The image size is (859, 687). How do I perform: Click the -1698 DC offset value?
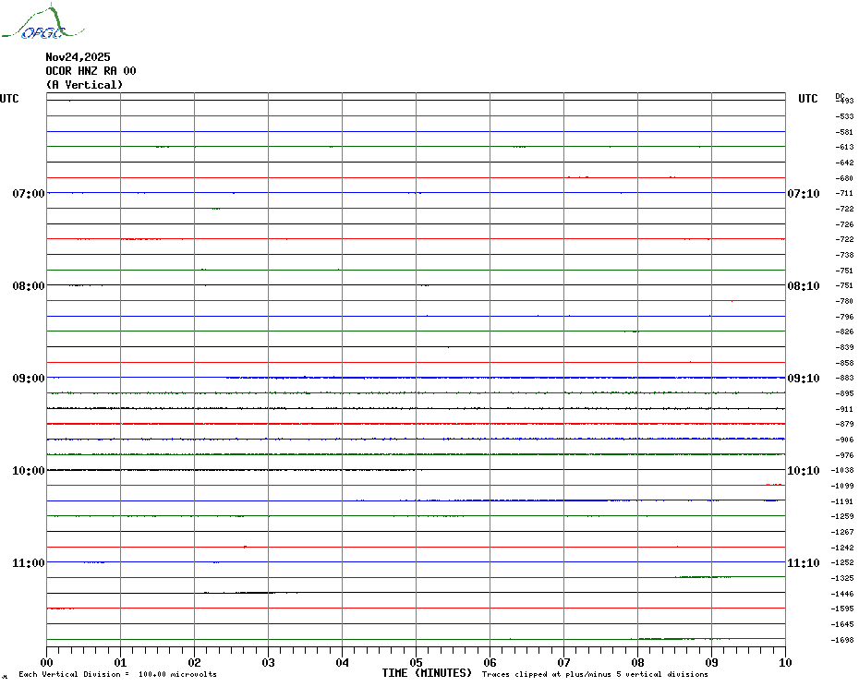[x=844, y=640]
